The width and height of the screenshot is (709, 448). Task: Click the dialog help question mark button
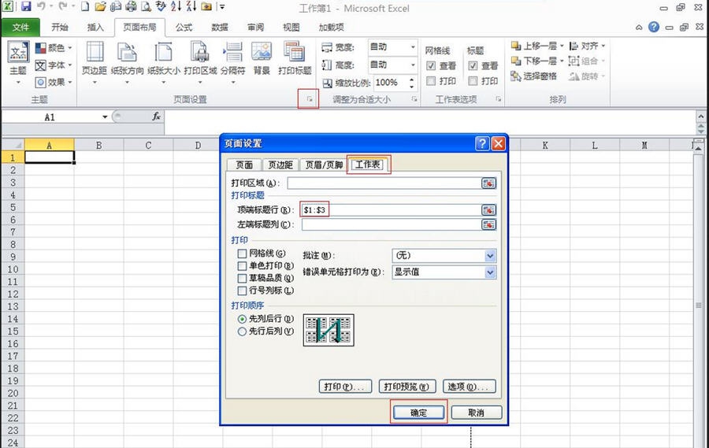(x=482, y=143)
